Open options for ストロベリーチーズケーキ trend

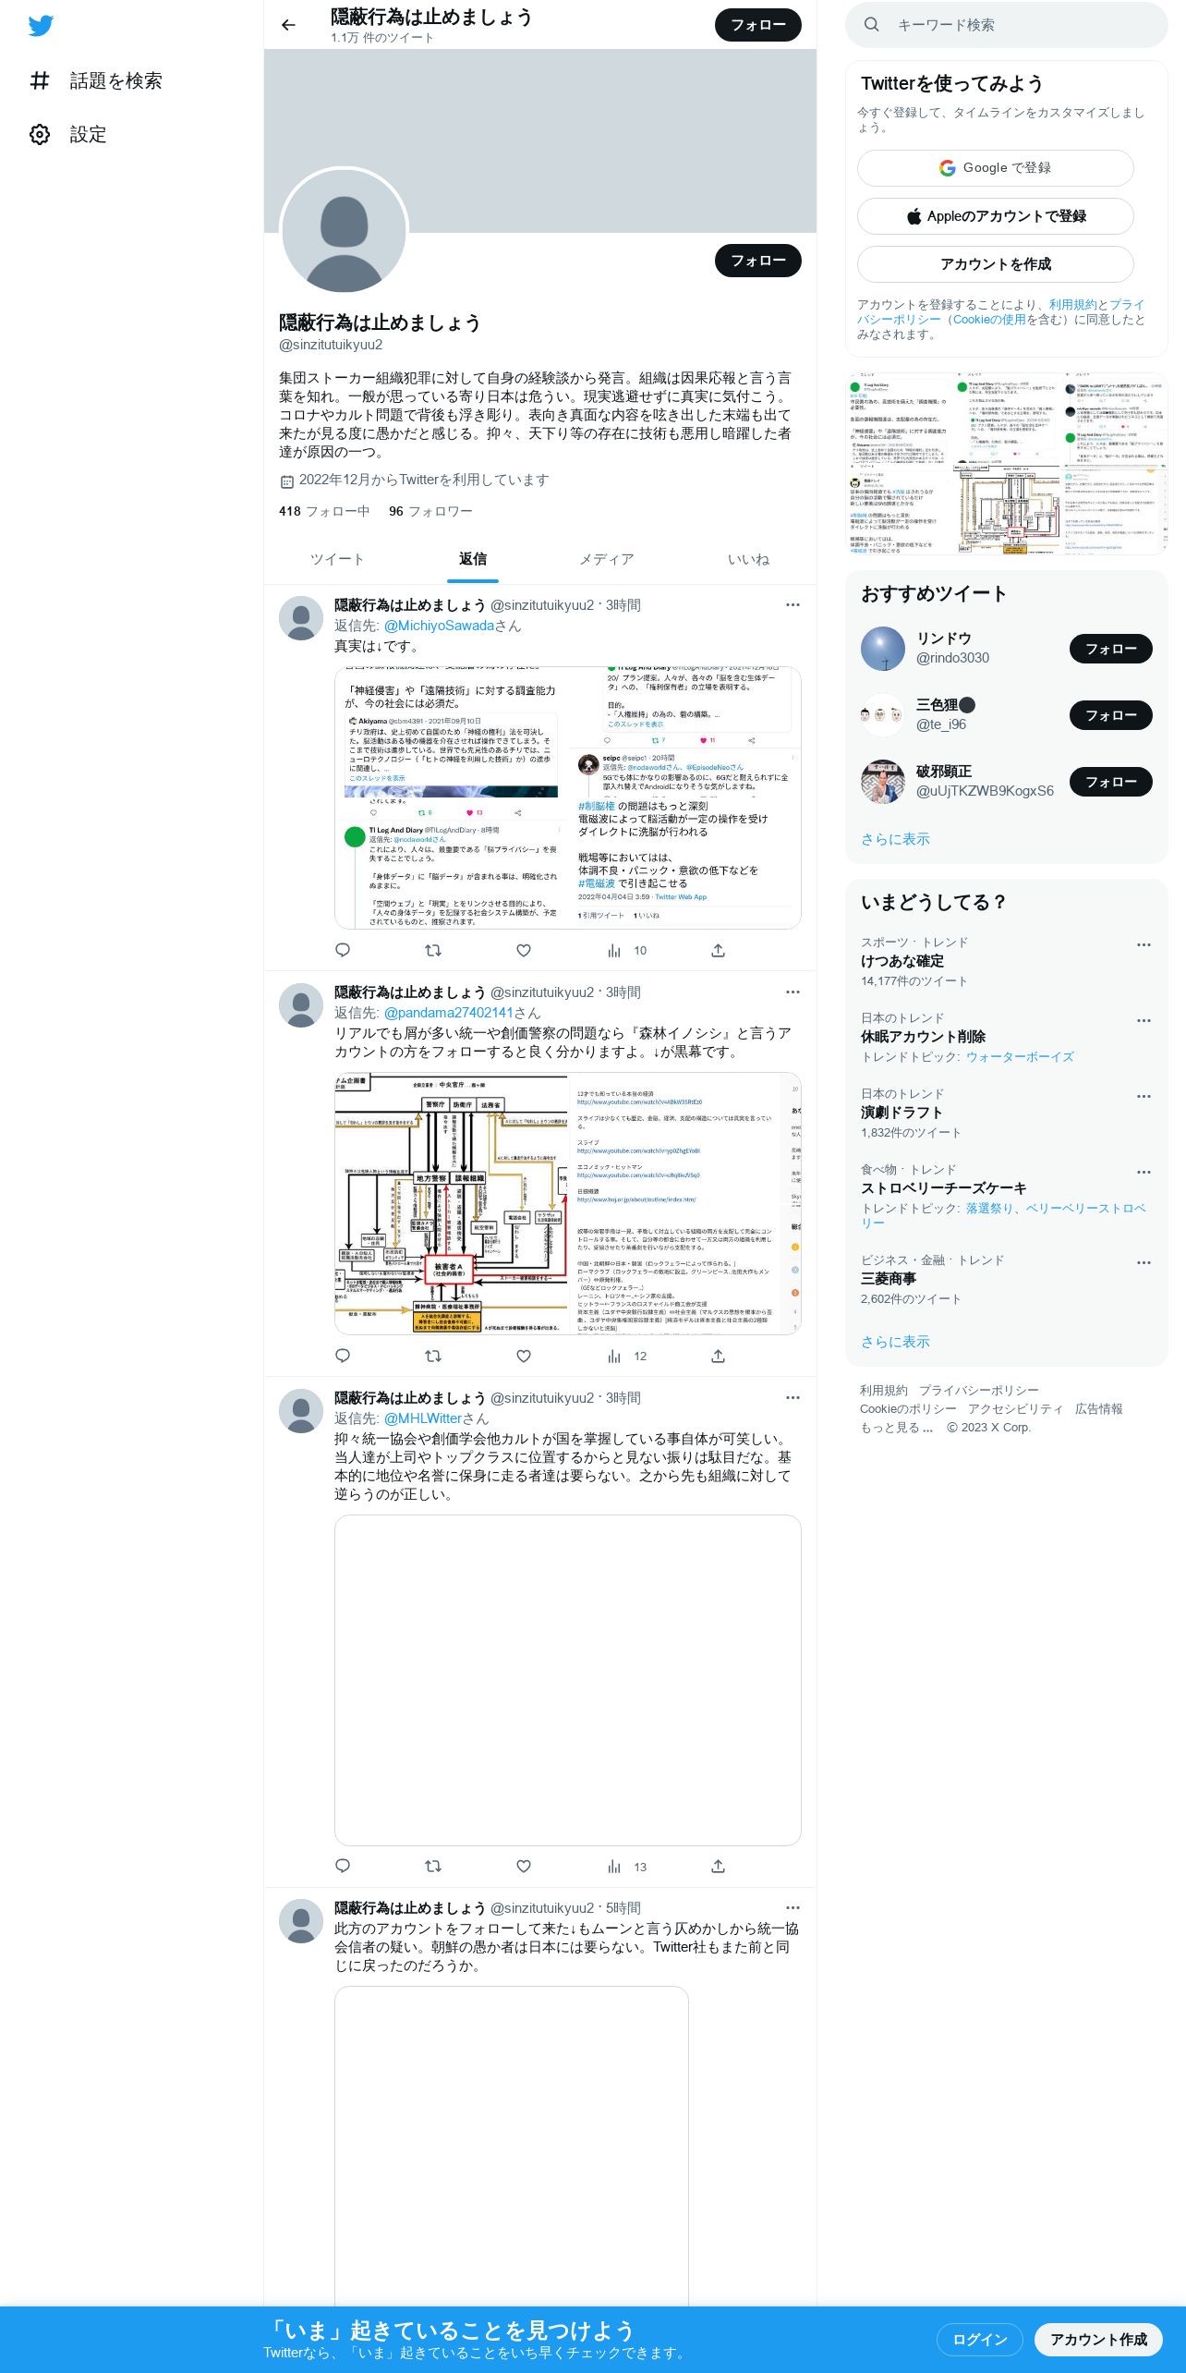pos(1144,1173)
